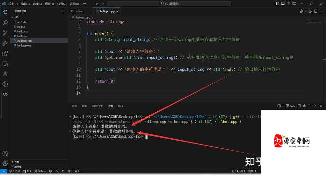The height and width of the screenshot is (175, 326).
Task: Click the Accounts icon in activity bar
Action: [x=5, y=154]
